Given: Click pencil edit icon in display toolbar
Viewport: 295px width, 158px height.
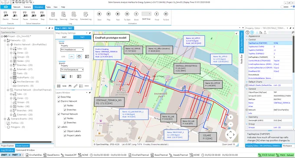Looking at the screenshot, I should pos(75,86).
